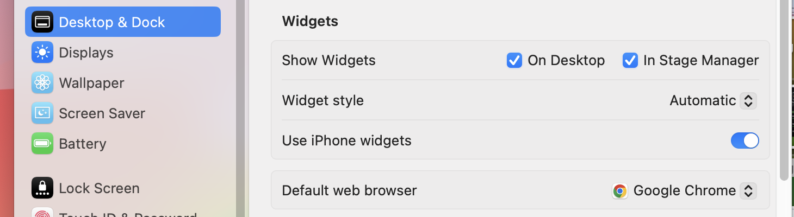
Task: Click the Automatic widget style value
Action: click(x=703, y=100)
